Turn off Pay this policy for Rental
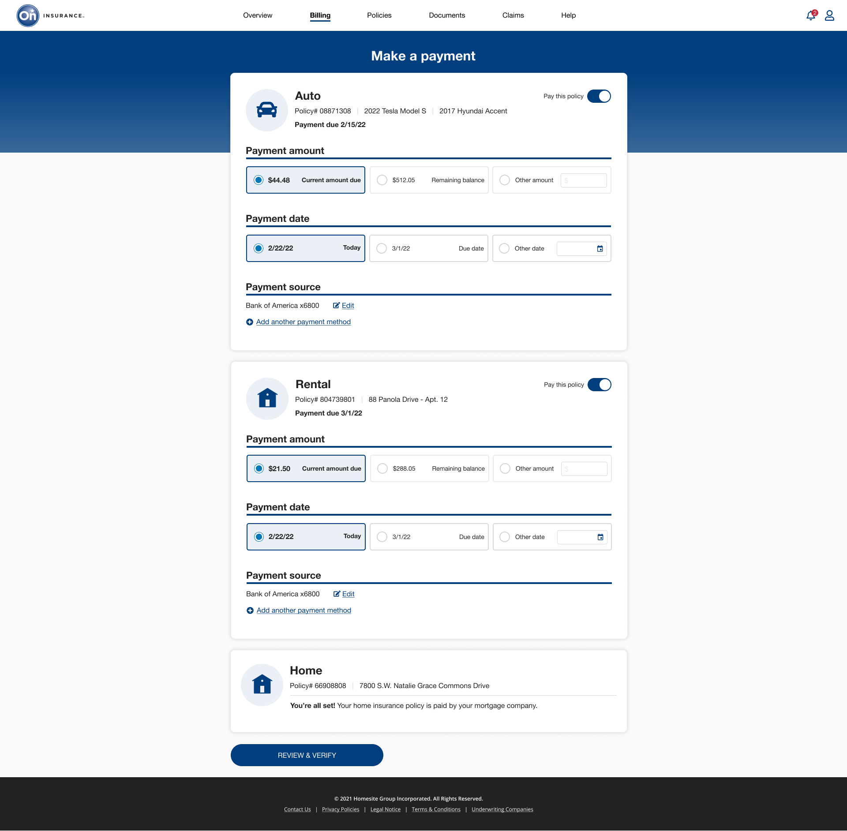Screen dimensions: 847x831 pos(600,385)
